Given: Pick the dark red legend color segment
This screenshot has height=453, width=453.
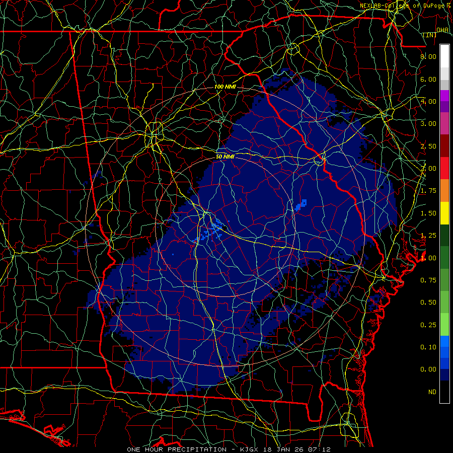Looking at the screenshot, I should coord(444,146).
